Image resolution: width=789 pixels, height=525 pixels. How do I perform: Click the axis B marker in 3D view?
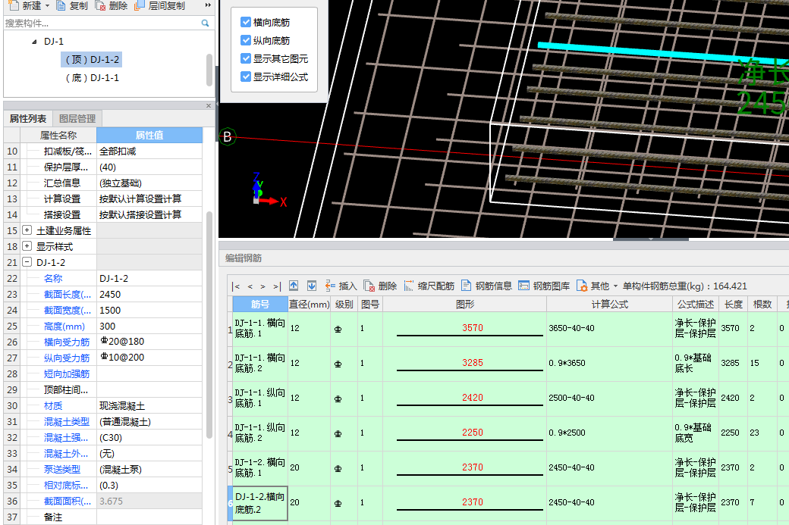coord(228,136)
